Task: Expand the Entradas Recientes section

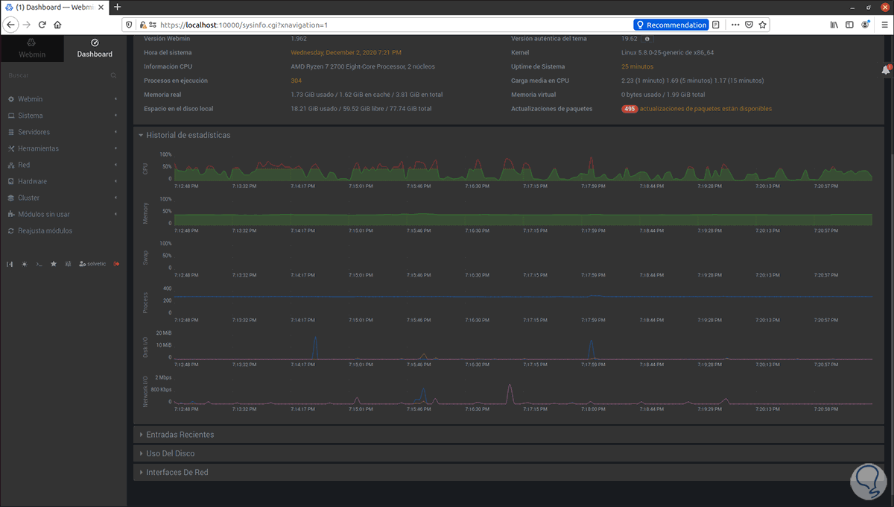Action: [x=180, y=434]
